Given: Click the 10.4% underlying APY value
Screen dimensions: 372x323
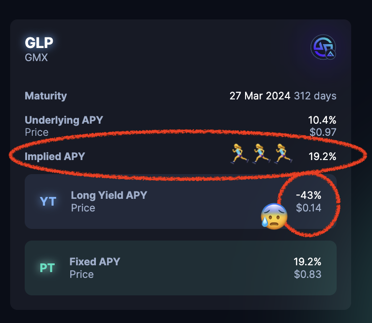Looking at the screenshot, I should [322, 120].
